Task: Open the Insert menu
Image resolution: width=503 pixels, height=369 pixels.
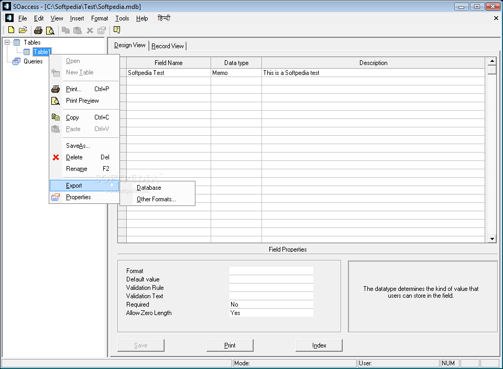Action: (77, 18)
